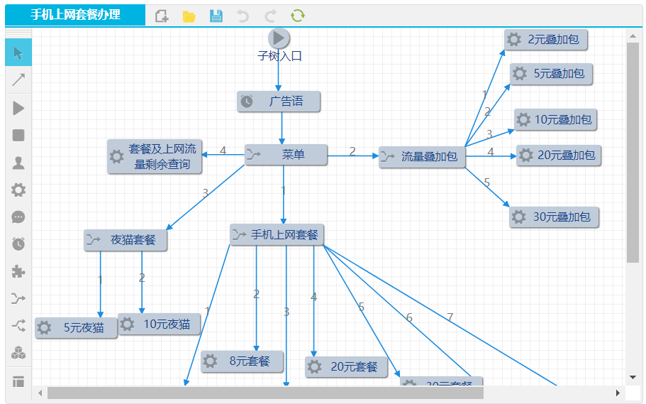Select the 流量叠加包 node

(422, 157)
